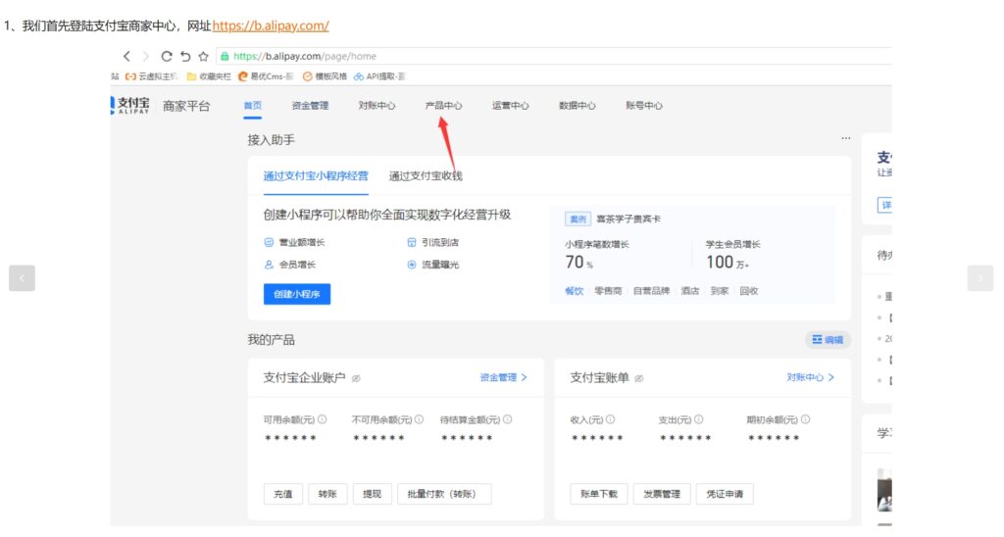Viewport: 1004px width, 537px height.
Task: Click the browser undo/restore arrow icon
Action: click(x=185, y=56)
